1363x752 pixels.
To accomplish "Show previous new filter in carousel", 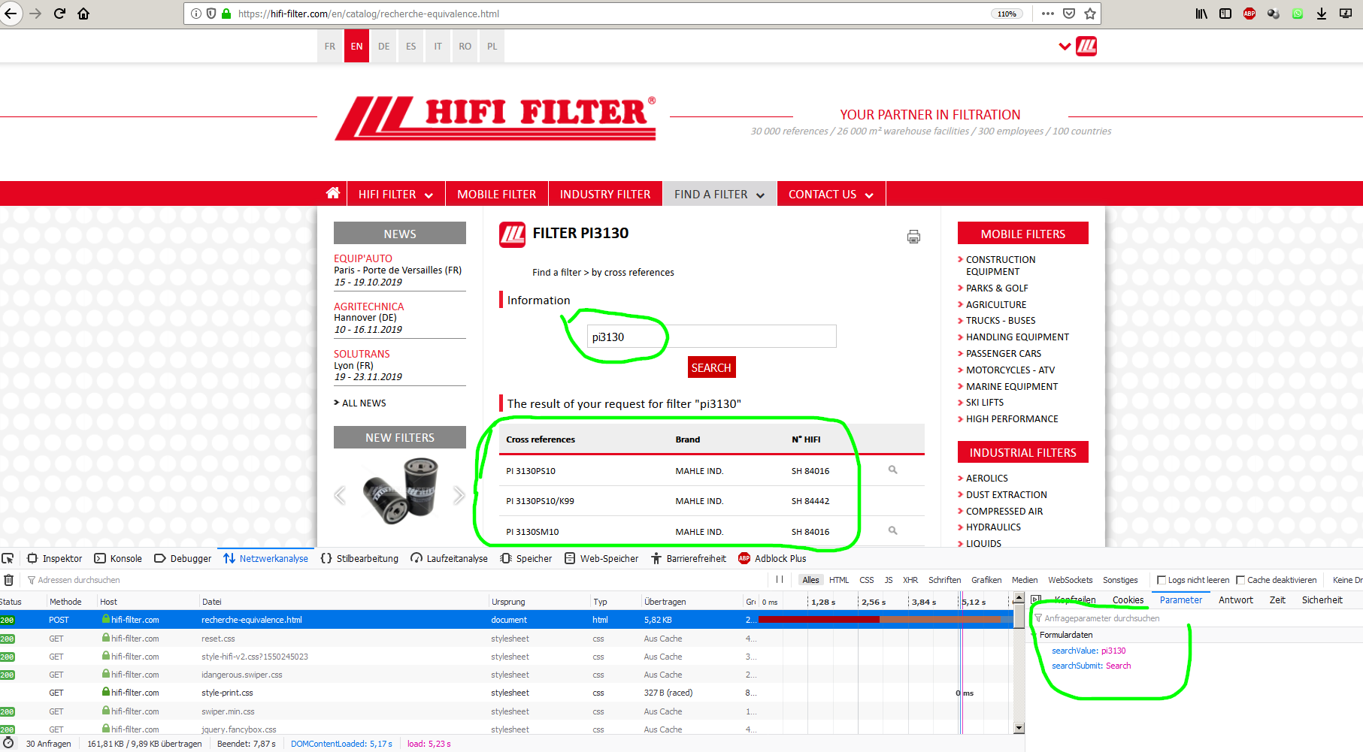I will 340,495.
